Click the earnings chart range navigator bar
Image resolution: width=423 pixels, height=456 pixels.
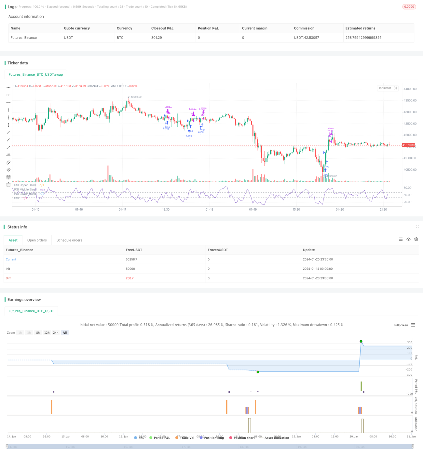point(210,447)
